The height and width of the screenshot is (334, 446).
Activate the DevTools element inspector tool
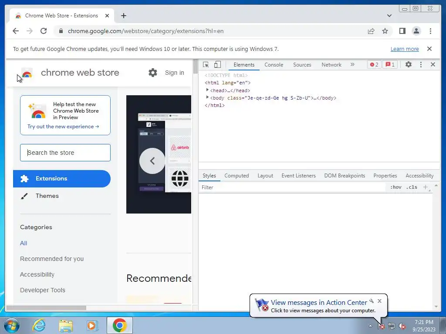tap(206, 64)
